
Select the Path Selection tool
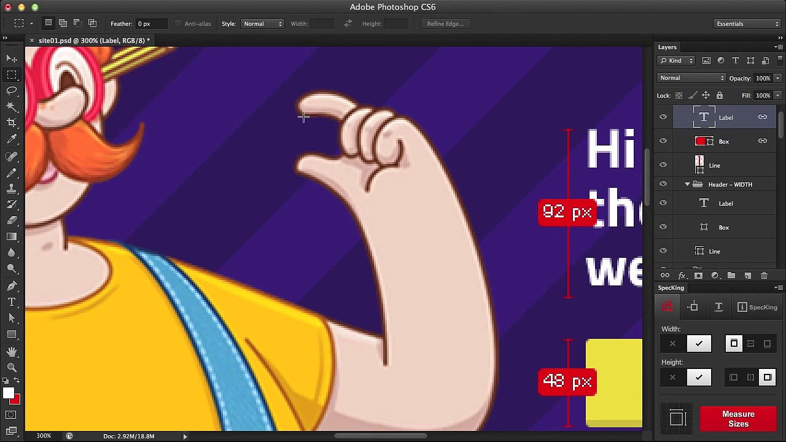12,318
